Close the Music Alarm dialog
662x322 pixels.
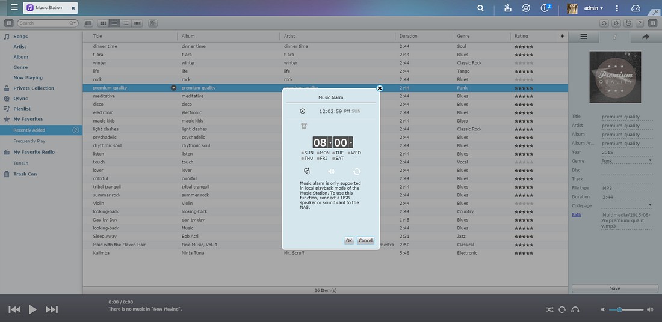point(380,88)
